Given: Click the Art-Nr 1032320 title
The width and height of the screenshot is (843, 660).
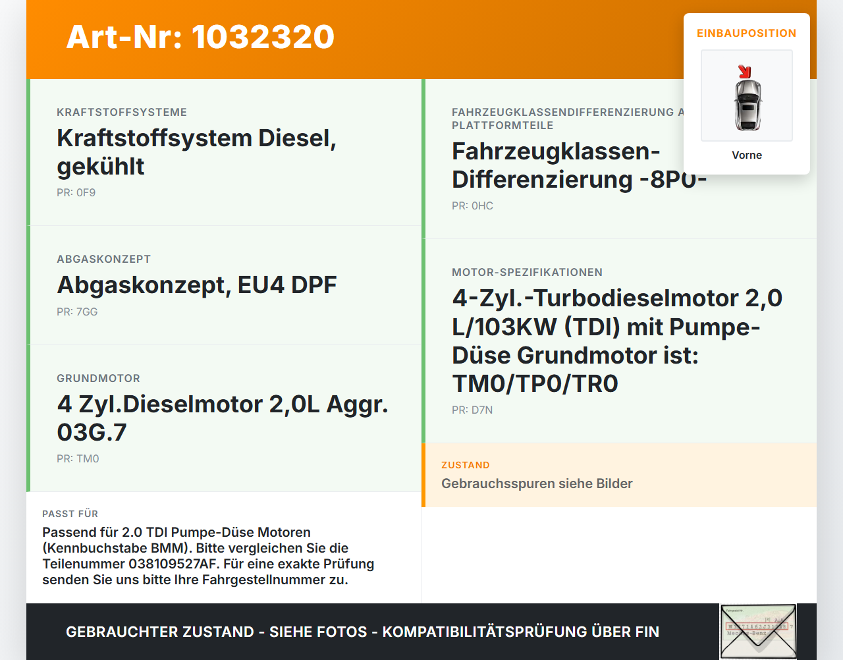Looking at the screenshot, I should (200, 37).
